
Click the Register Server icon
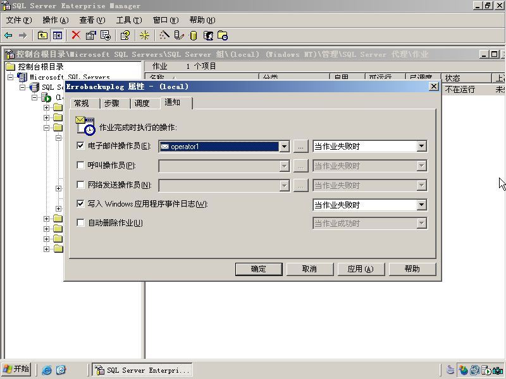(x=179, y=35)
